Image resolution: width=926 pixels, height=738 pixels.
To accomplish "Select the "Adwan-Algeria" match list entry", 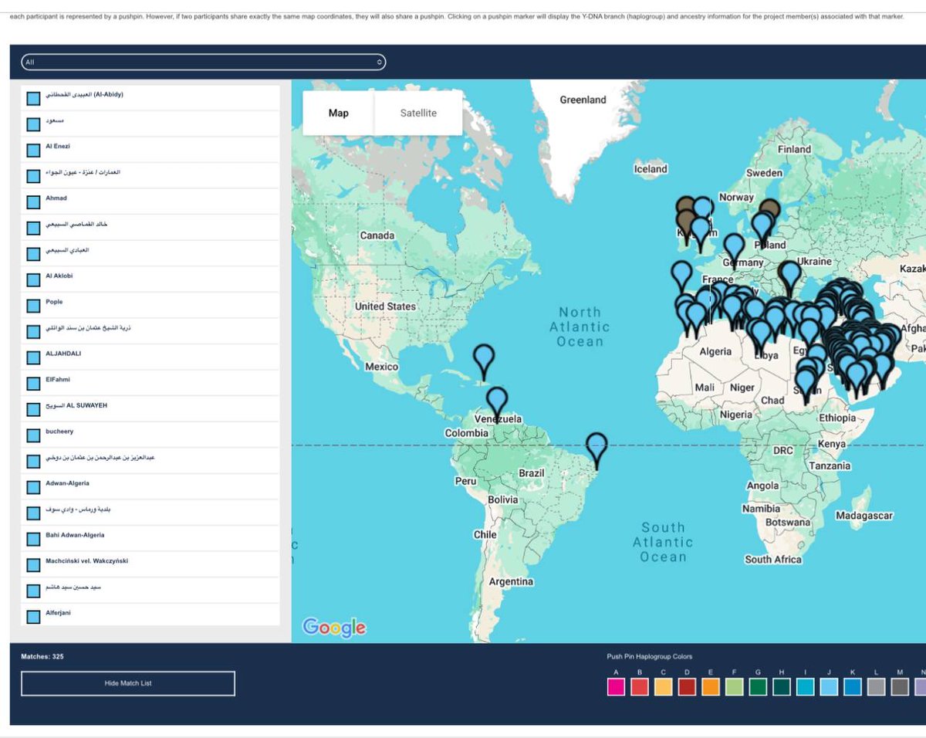I will pyautogui.click(x=150, y=486).
